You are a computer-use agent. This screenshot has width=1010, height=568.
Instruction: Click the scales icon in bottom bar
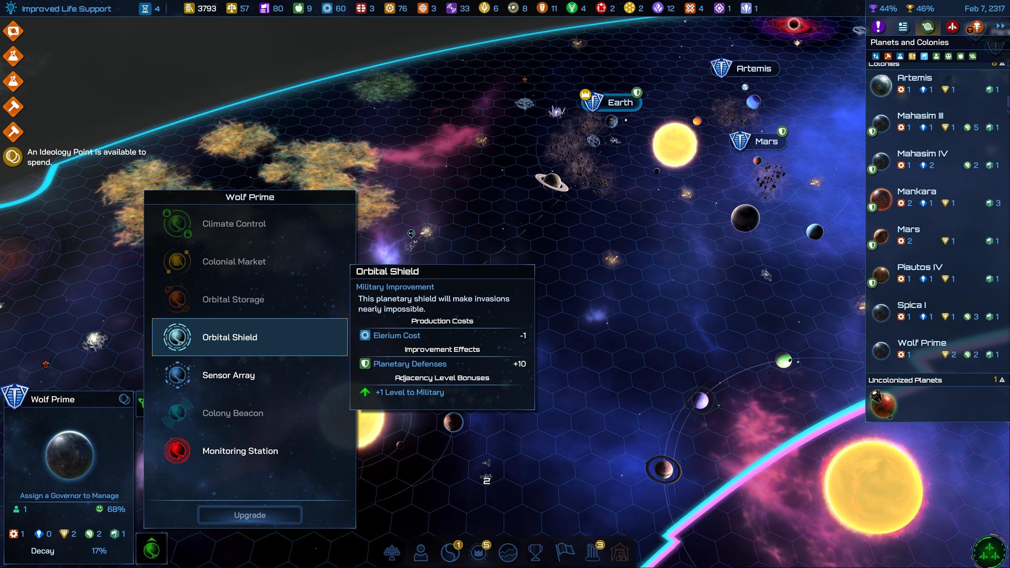click(392, 552)
